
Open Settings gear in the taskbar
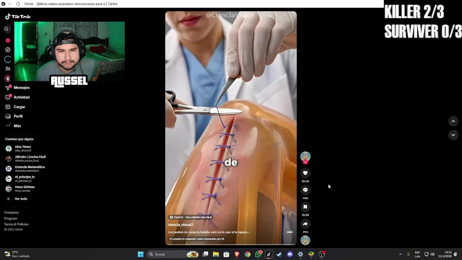[x=300, y=254]
